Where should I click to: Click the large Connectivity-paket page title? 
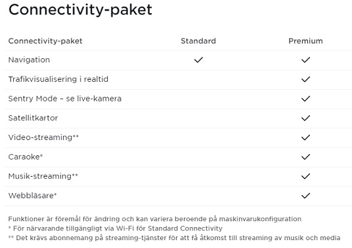pos(80,10)
